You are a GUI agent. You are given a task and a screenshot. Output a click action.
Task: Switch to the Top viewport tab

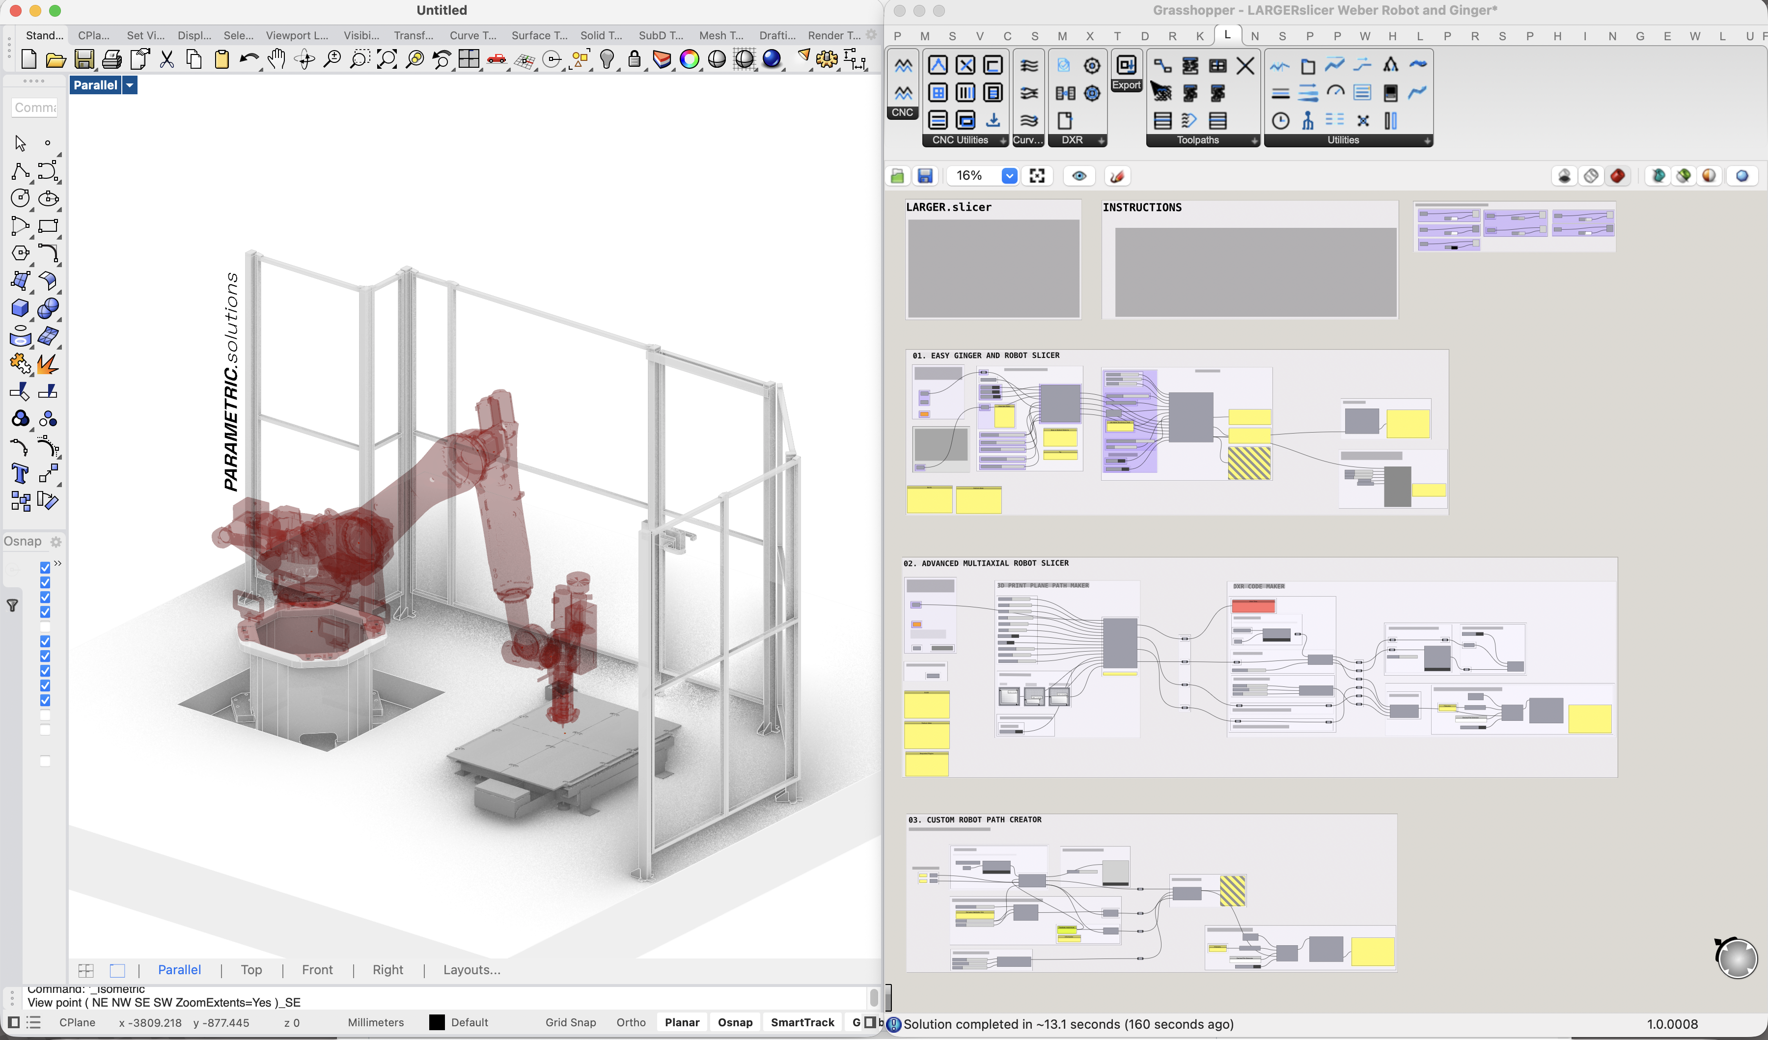251,970
